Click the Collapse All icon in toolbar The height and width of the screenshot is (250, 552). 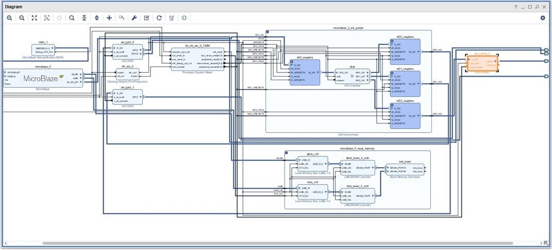click(x=85, y=17)
